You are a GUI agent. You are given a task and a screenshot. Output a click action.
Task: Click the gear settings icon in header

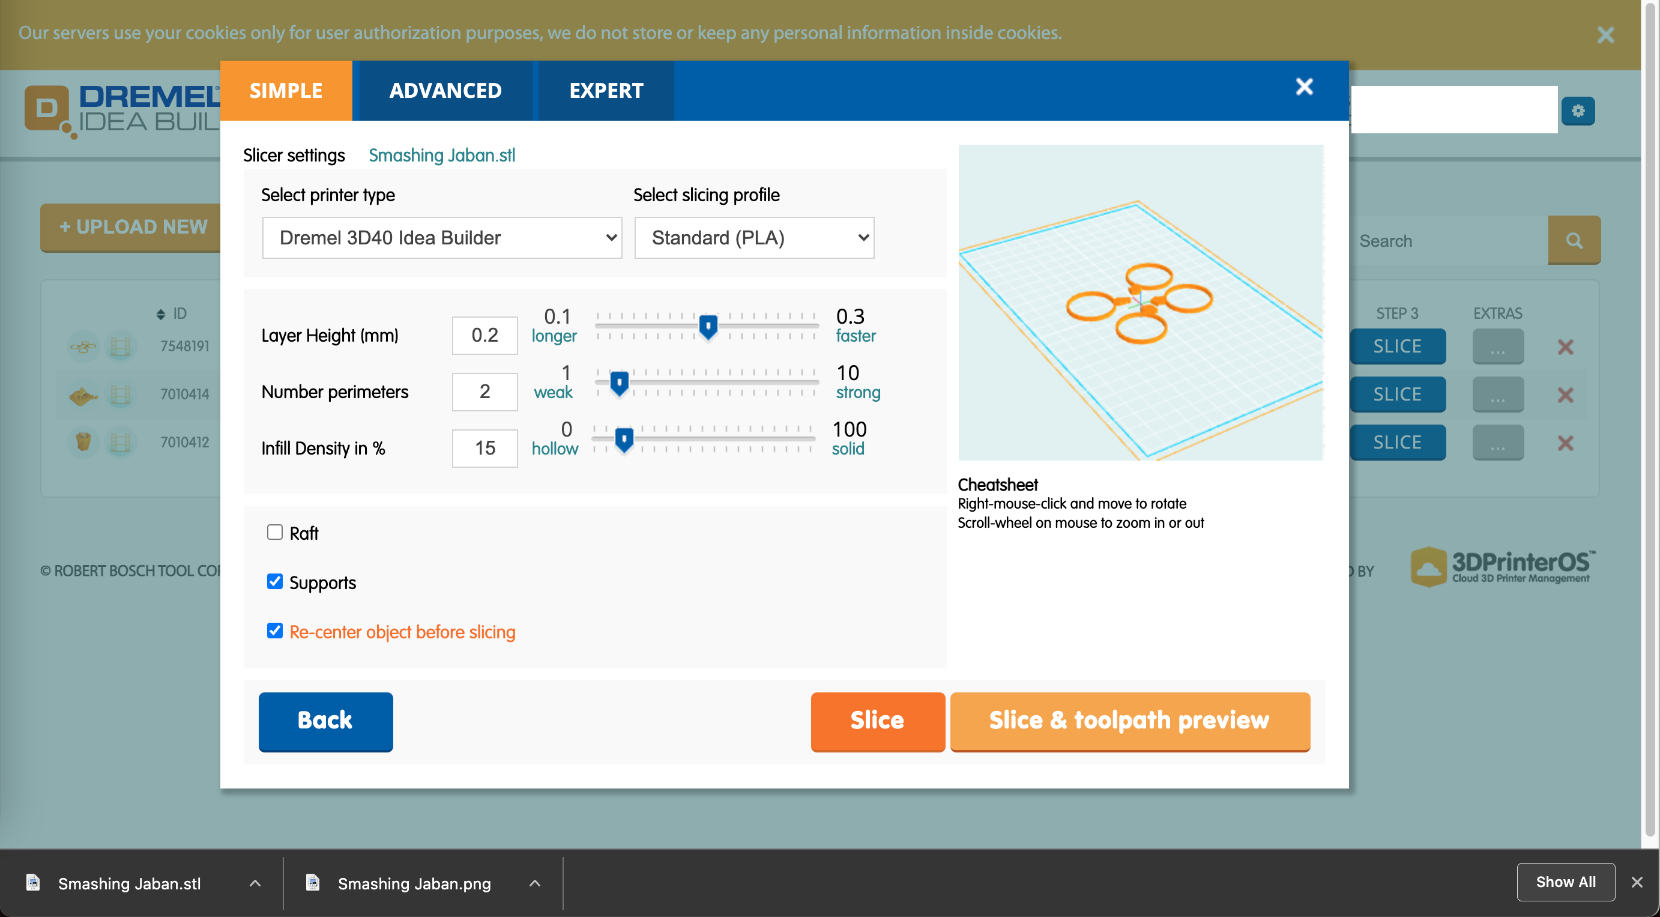pos(1577,111)
